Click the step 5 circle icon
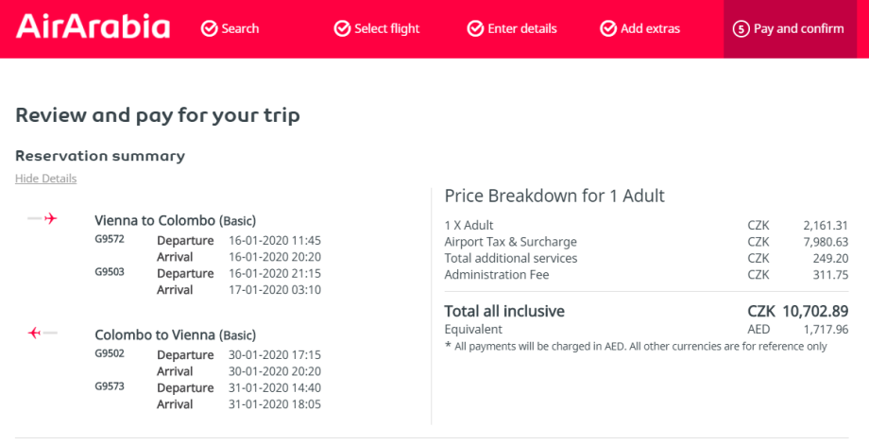 741,29
